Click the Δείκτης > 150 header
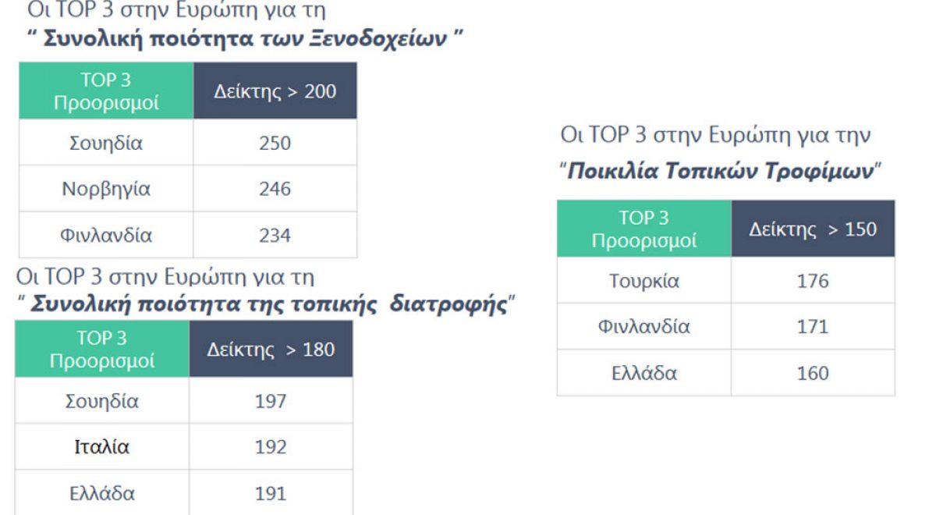 tap(813, 229)
